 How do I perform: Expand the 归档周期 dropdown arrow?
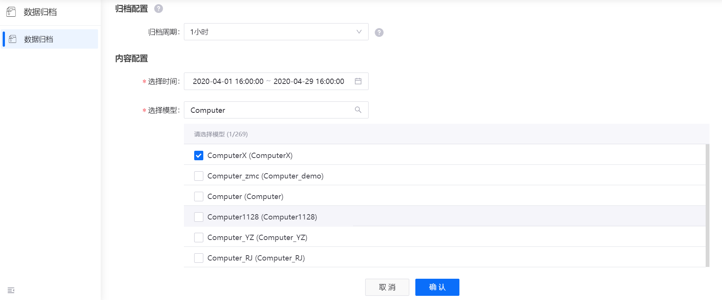359,32
